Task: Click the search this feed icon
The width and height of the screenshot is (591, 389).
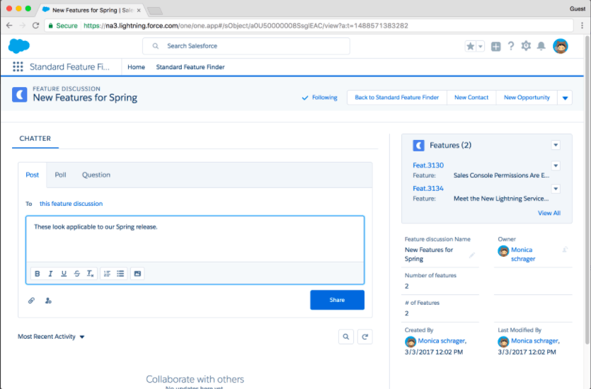Action: point(346,337)
